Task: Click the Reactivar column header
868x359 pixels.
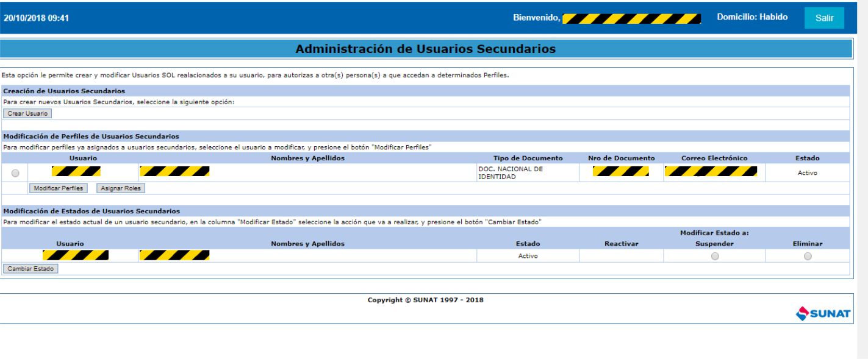Action: 621,244
